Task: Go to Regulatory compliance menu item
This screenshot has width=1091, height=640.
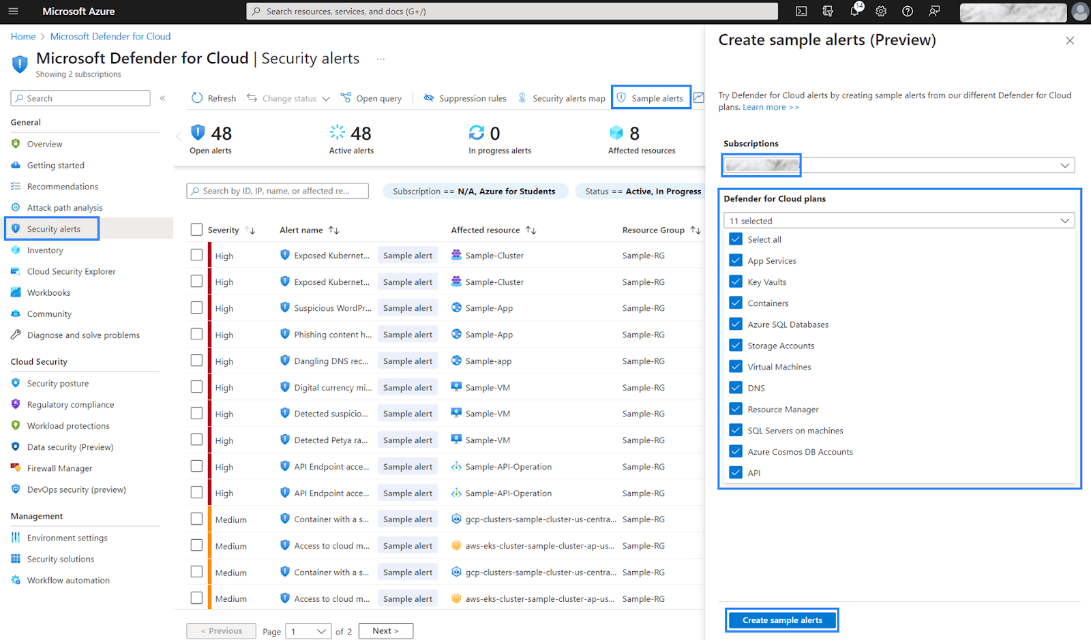Action: click(70, 404)
